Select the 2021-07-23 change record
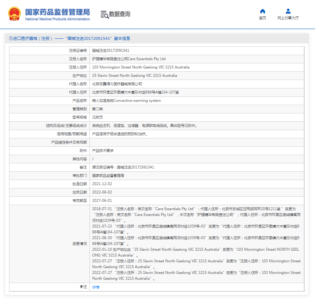 [196, 229]
